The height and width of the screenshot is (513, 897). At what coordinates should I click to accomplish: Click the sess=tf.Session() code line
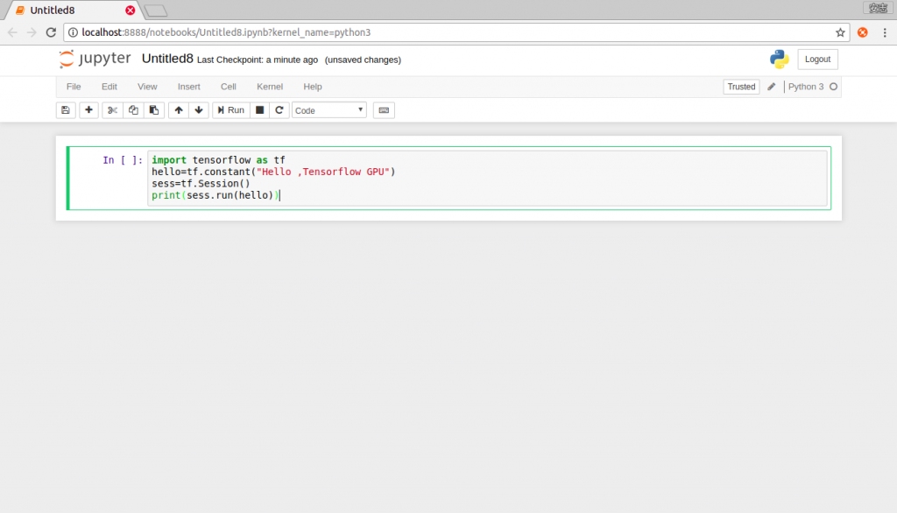[201, 184]
